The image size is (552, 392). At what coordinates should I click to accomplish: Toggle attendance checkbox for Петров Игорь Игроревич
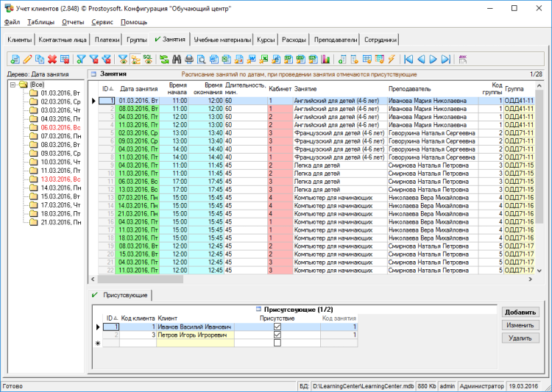pos(277,335)
